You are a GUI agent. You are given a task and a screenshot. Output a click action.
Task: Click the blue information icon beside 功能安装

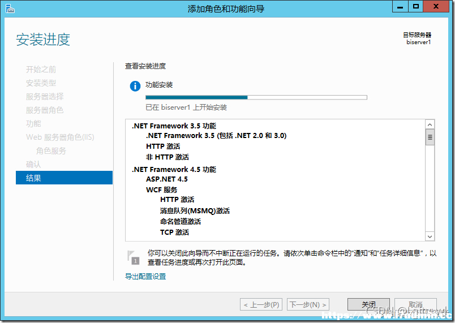(135, 86)
